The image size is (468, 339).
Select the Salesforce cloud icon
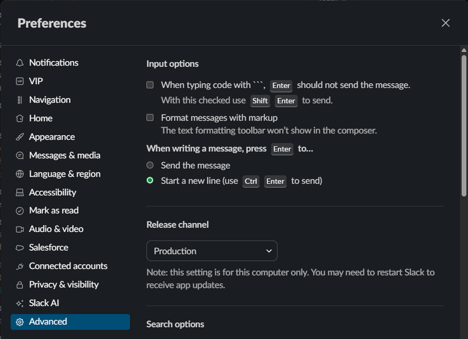(x=19, y=247)
